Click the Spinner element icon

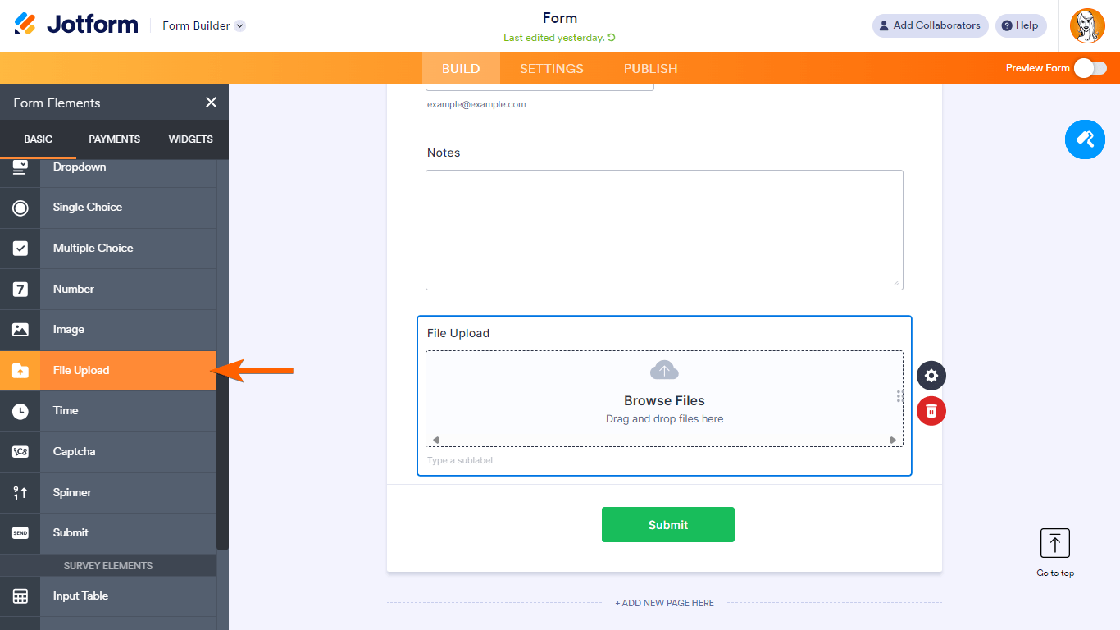click(20, 492)
